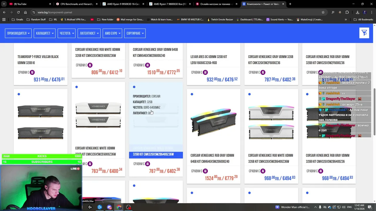Open highlighted 32GB KIT CMK32GX5M2B6400Z36W title

click(x=153, y=154)
